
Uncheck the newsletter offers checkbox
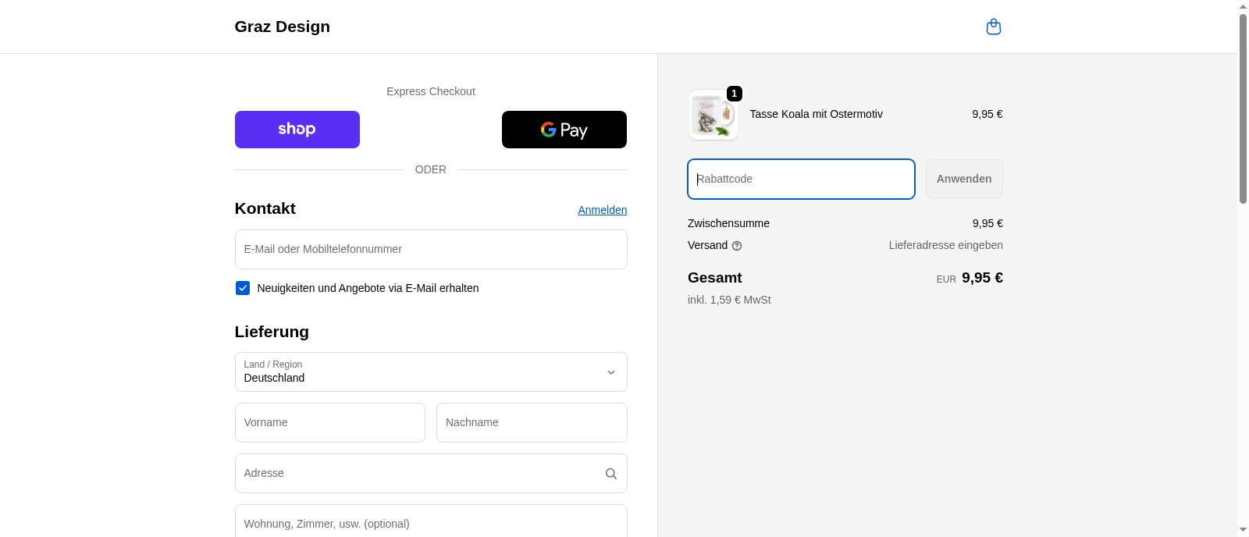pyautogui.click(x=243, y=288)
